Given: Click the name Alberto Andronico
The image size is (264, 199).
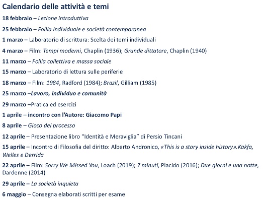Looking at the screenshot, I should (134, 147).
